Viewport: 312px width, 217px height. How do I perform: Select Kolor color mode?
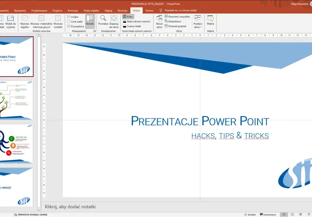[x=128, y=17]
